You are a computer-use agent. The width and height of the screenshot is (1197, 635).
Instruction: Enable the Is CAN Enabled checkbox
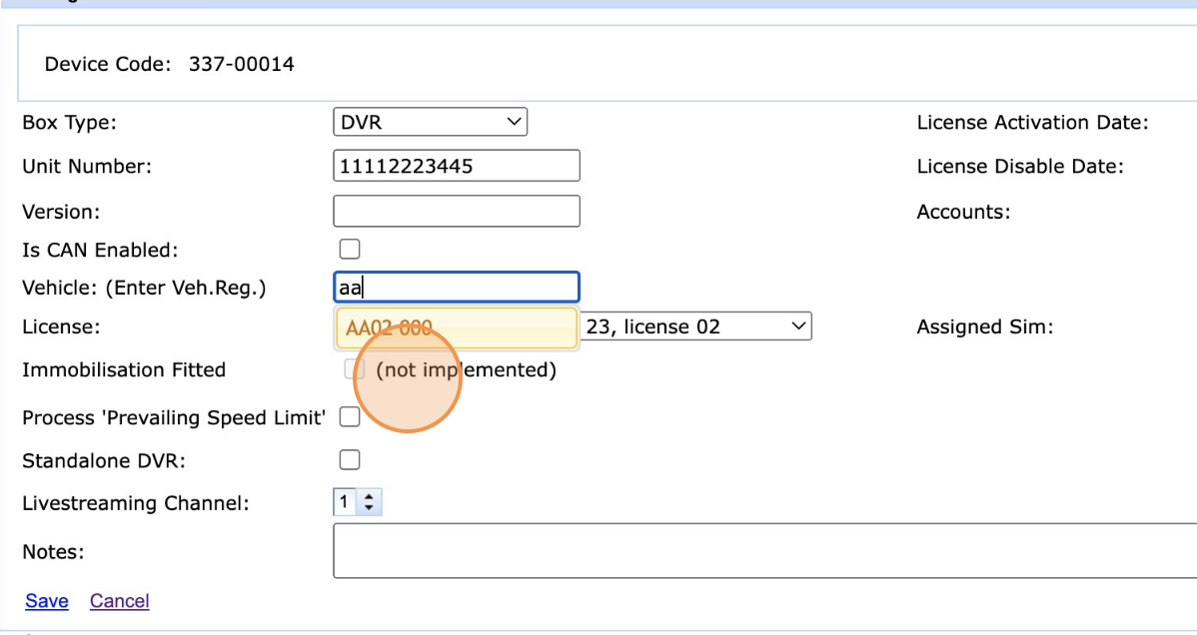(x=350, y=249)
